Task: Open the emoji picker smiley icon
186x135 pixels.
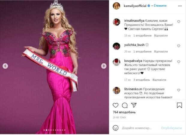Action: (x=115, y=128)
